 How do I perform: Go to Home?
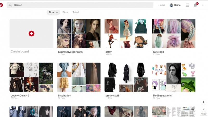coord(162,5)
